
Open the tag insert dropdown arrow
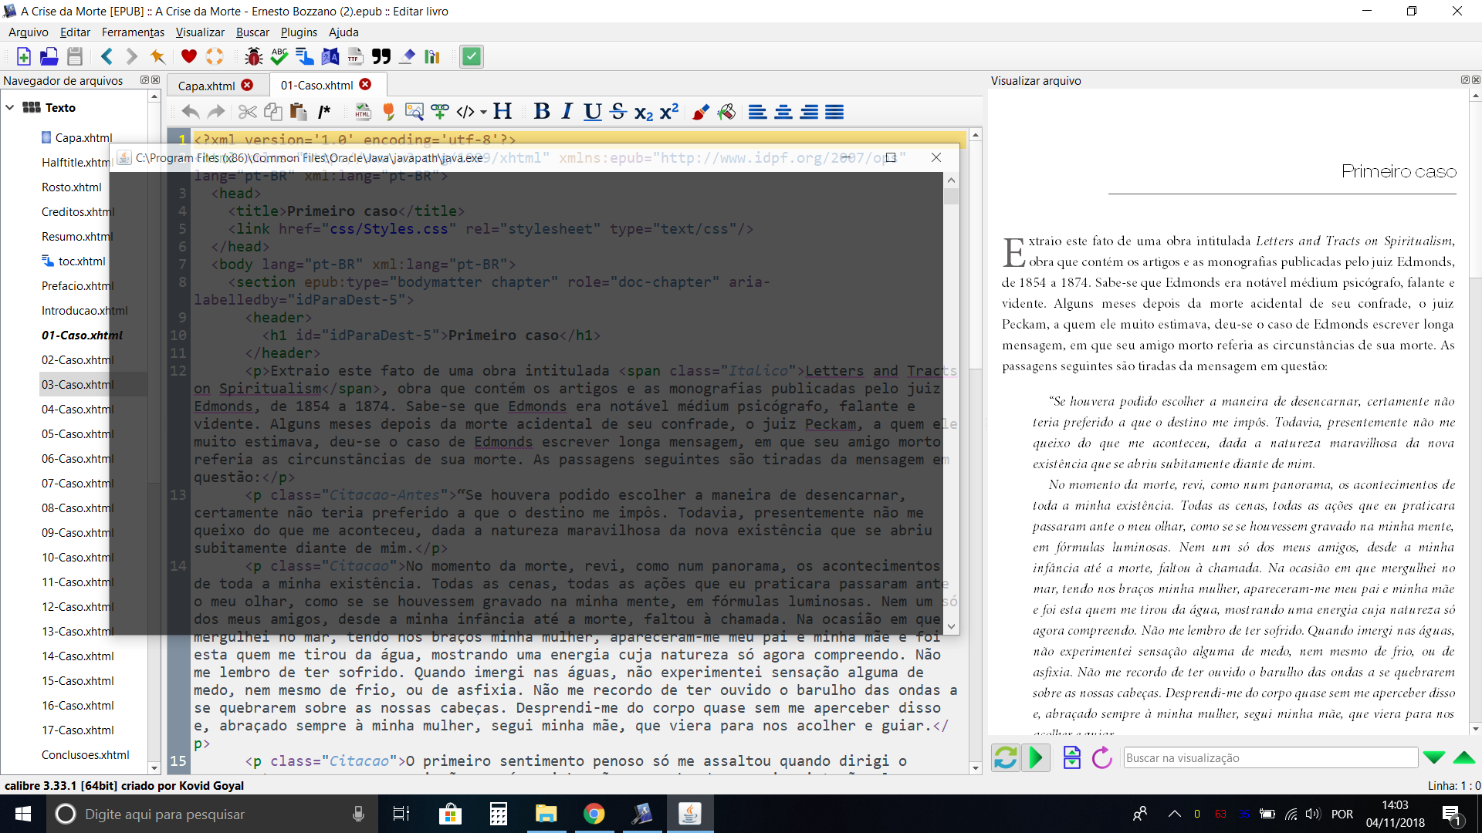pyautogui.click(x=484, y=112)
